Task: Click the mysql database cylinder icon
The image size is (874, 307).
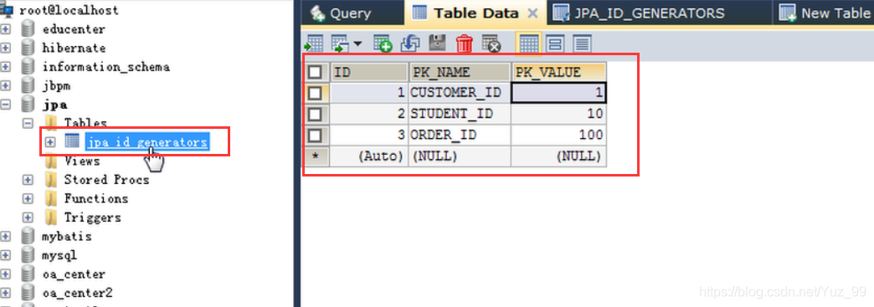Action: pos(28,255)
